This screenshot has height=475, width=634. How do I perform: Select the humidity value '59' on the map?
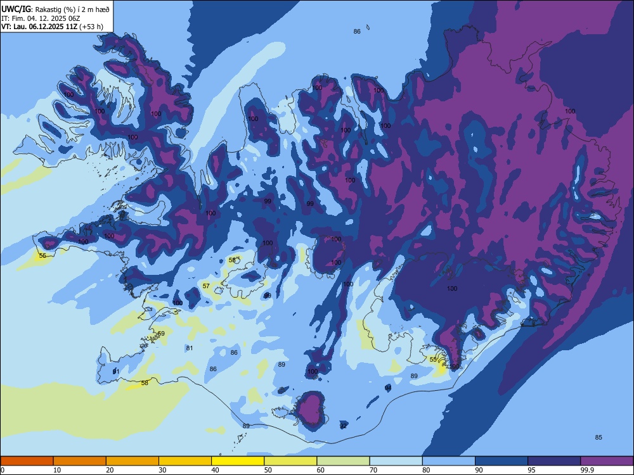[161, 334]
